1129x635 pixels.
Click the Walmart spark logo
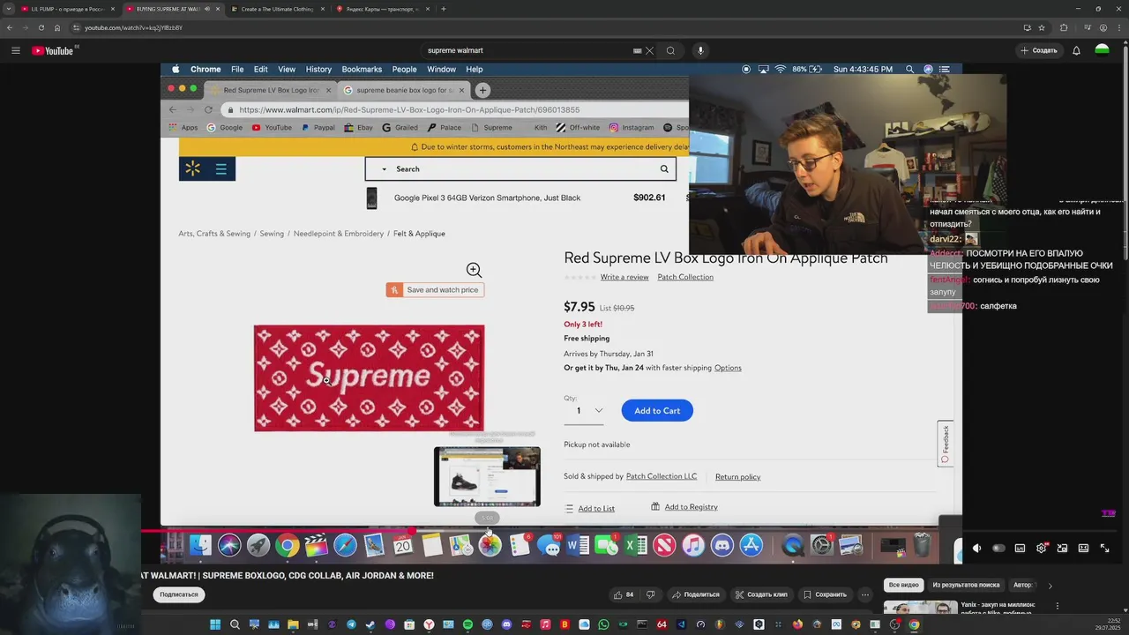[193, 168]
